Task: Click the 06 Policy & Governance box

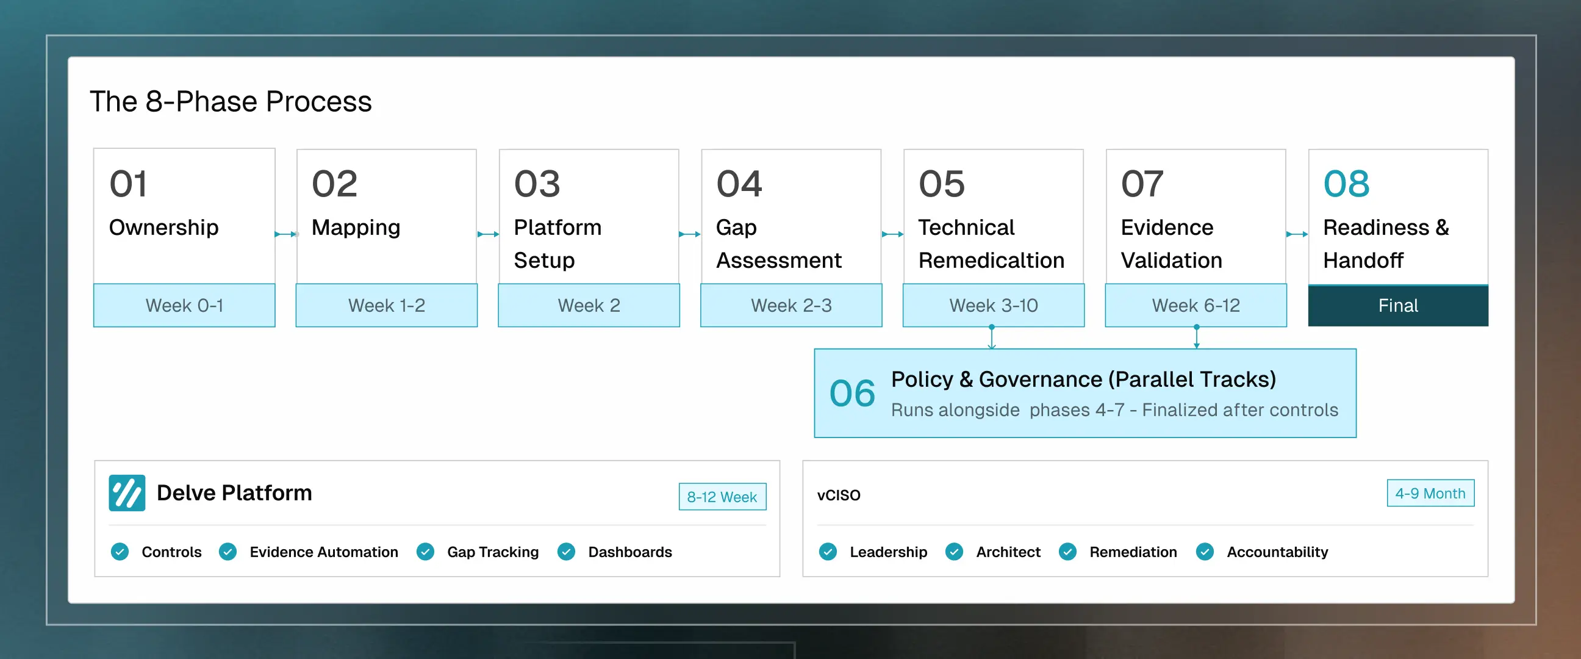Action: coord(1084,393)
